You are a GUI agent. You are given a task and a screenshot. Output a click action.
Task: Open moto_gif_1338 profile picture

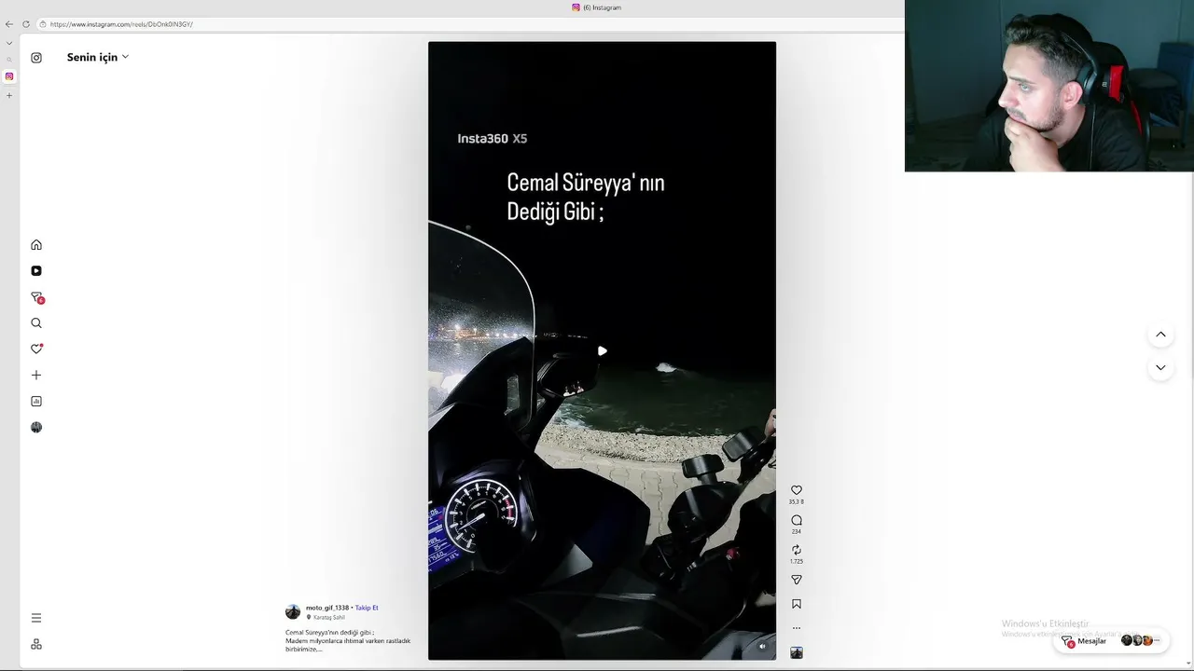[293, 612]
